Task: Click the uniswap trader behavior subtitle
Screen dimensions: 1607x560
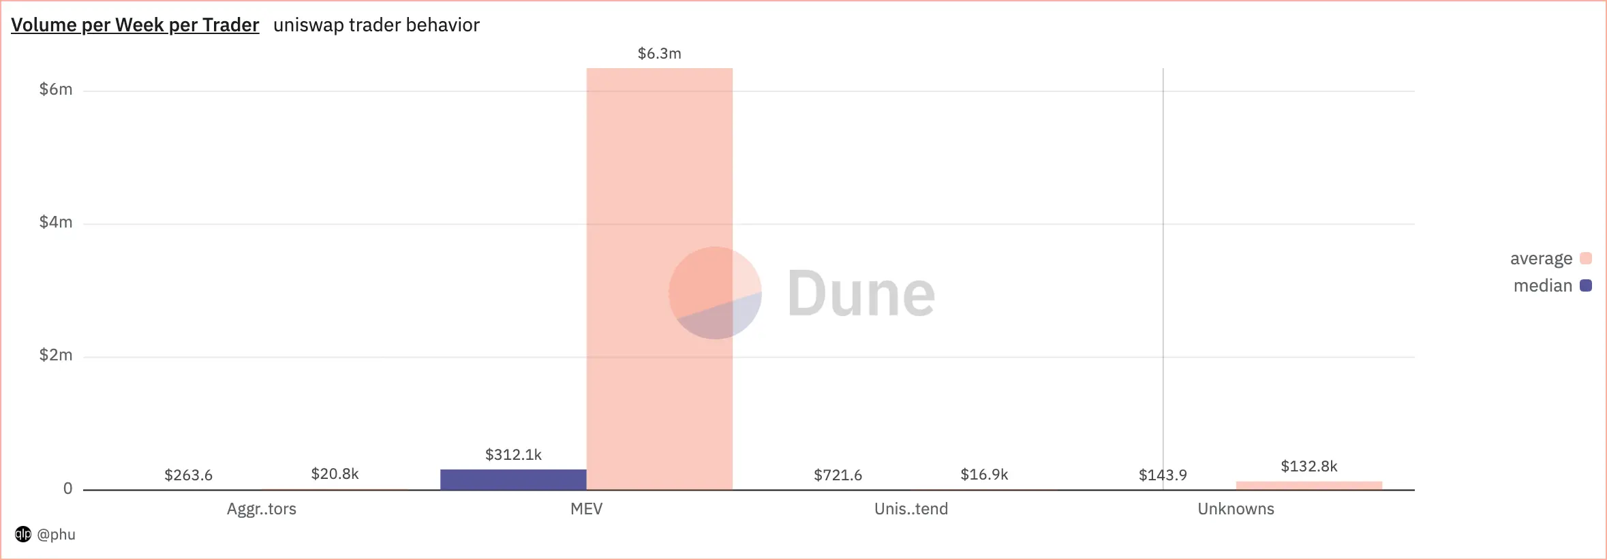Action: 376,25
